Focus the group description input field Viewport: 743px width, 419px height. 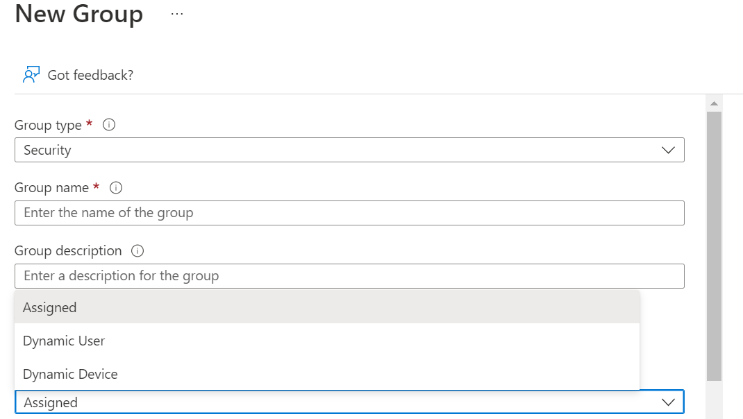(x=349, y=276)
